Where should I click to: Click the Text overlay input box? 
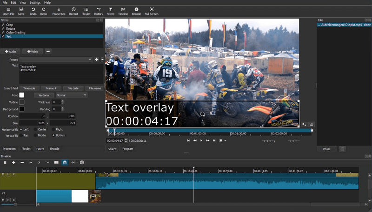[x=60, y=73]
